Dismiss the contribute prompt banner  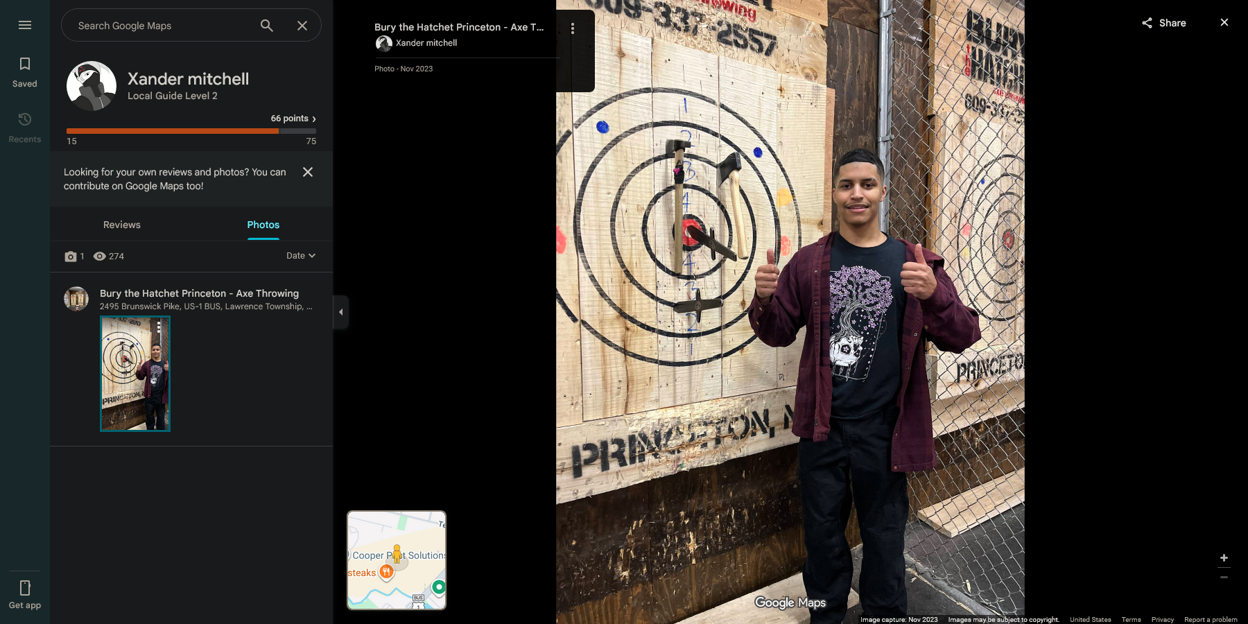308,172
